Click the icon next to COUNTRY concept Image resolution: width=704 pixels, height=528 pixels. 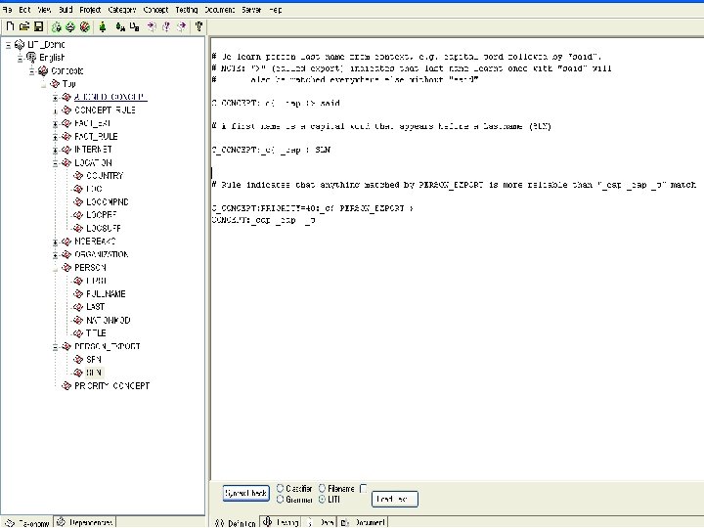(78, 176)
